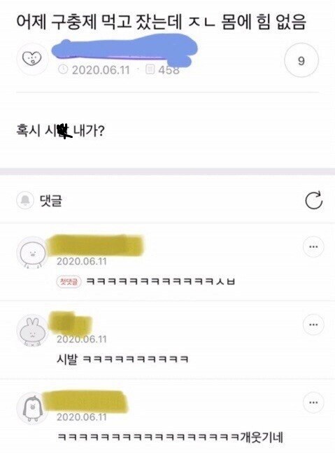
Task: Click the third comment ending 개웃기네
Action: [x=170, y=437]
